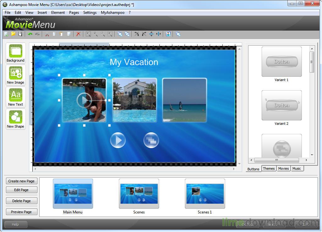This screenshot has width=322, height=232.
Task: Undo with the green arrow icon
Action: 30,34
